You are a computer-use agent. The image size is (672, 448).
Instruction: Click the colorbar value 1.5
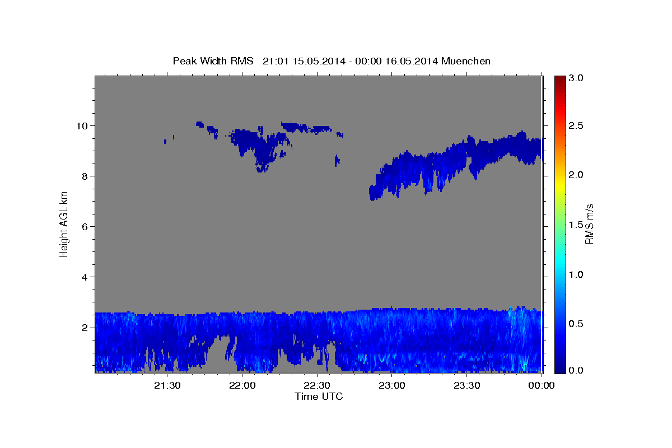point(576,225)
